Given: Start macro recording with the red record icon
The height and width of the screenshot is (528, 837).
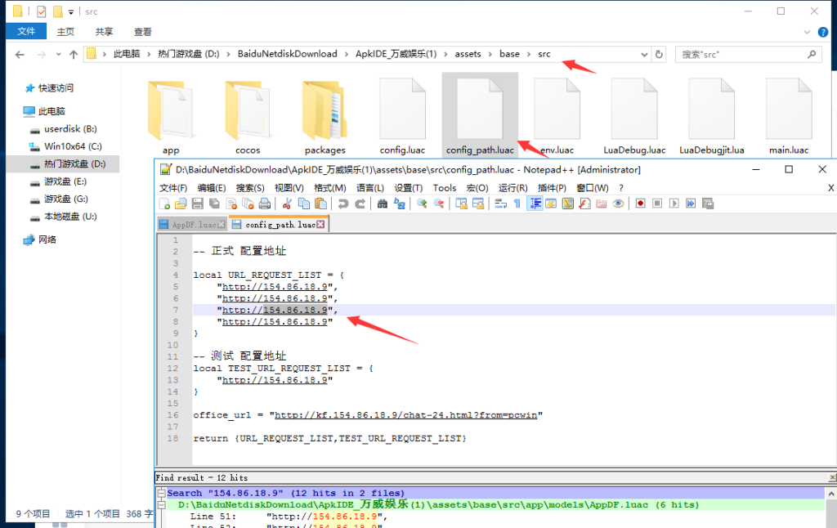Looking at the screenshot, I should point(641,204).
